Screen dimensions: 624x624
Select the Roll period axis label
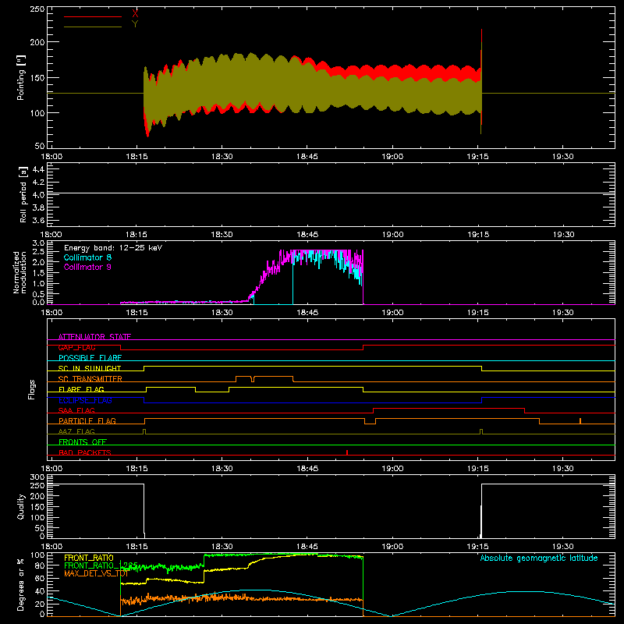point(23,194)
